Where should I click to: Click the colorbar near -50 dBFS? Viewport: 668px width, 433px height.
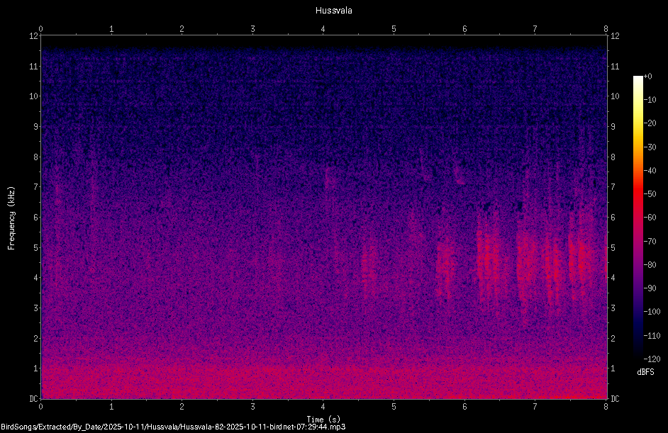click(638, 194)
